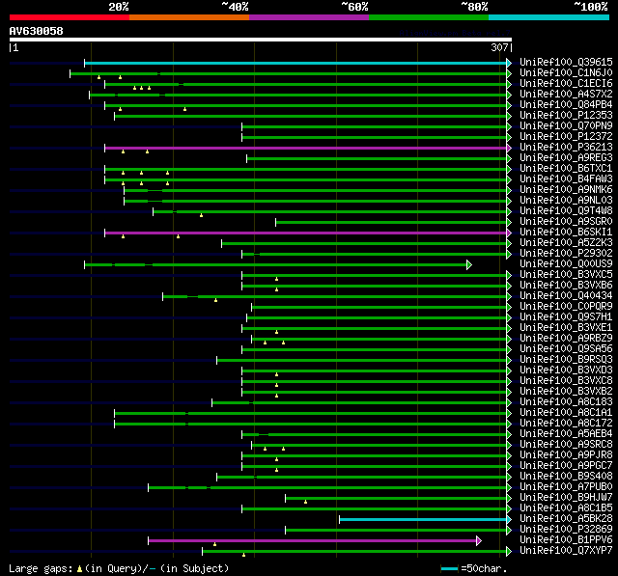618x576 pixels.
Task: Click the 50char scale bar legend
Action: [474, 568]
